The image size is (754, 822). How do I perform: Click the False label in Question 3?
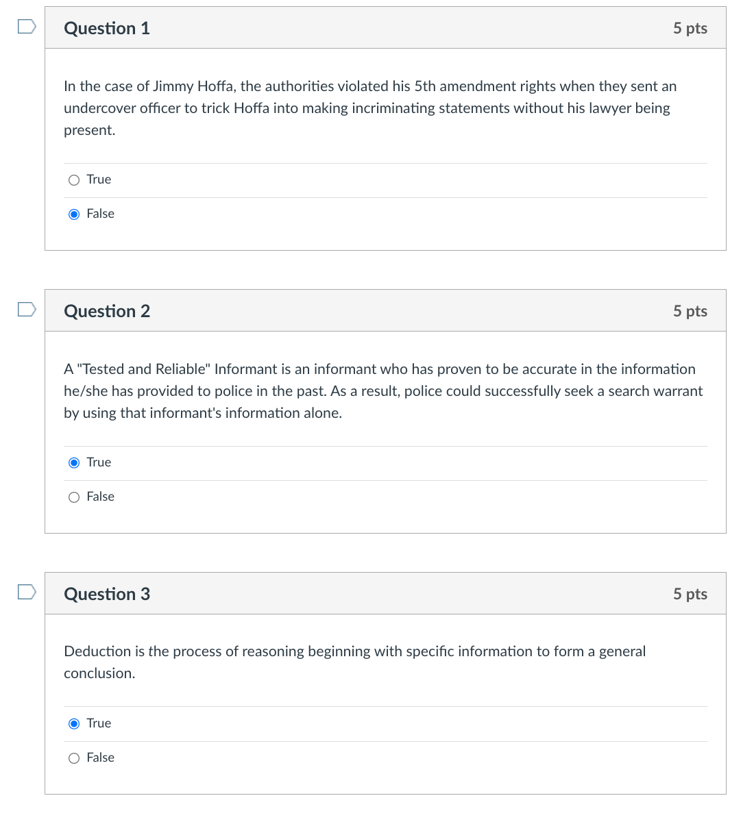[x=101, y=758]
